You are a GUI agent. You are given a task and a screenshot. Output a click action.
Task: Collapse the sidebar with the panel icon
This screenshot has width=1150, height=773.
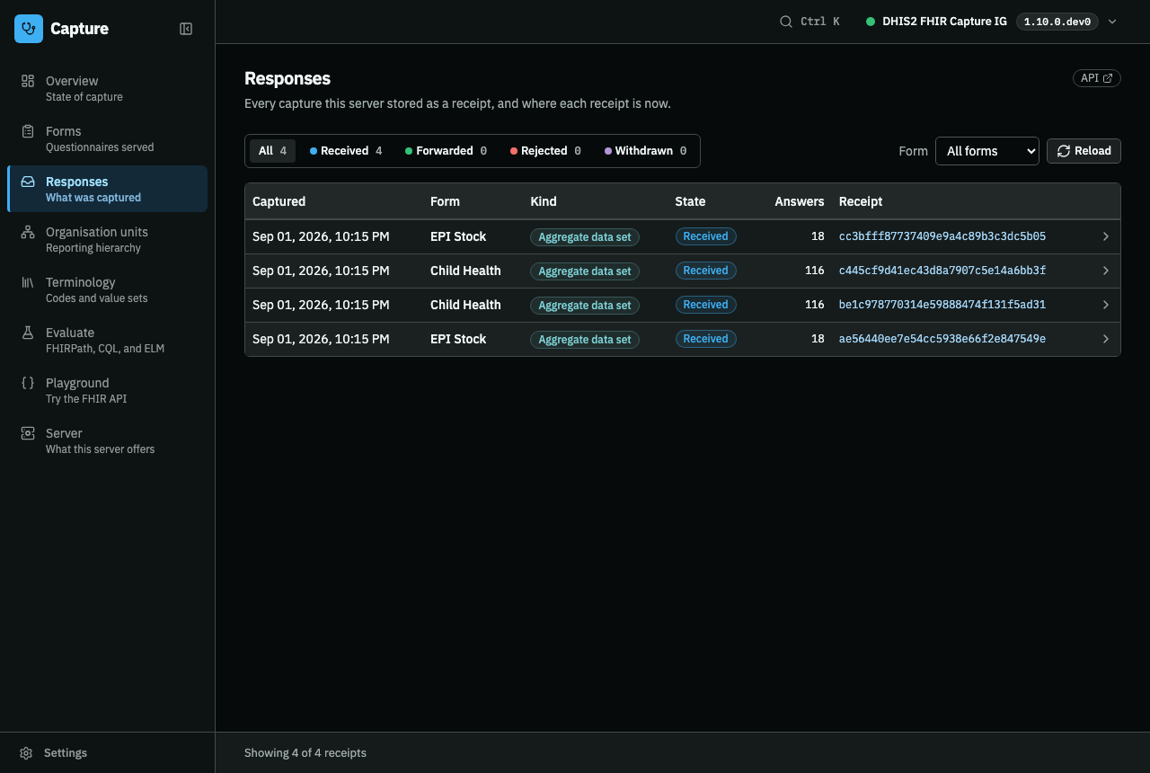pos(186,29)
